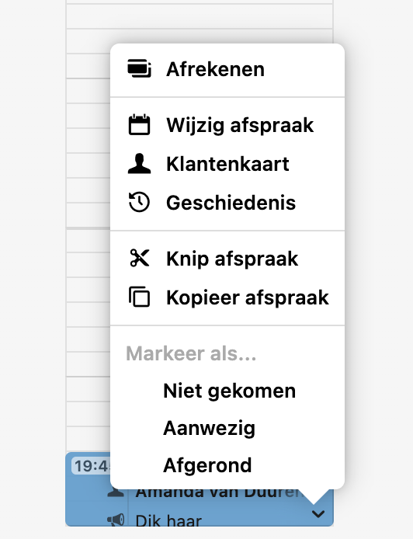The height and width of the screenshot is (539, 413).
Task: Click the 19:45 time label on appointment
Action: click(x=92, y=466)
